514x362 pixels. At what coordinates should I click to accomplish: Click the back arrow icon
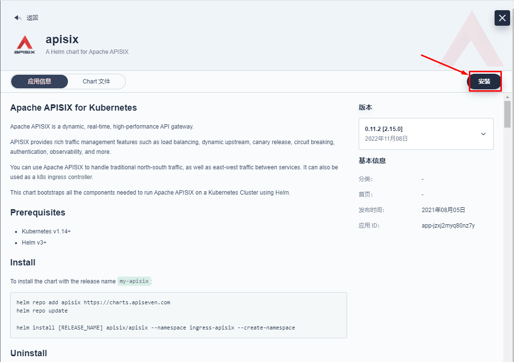click(x=17, y=17)
